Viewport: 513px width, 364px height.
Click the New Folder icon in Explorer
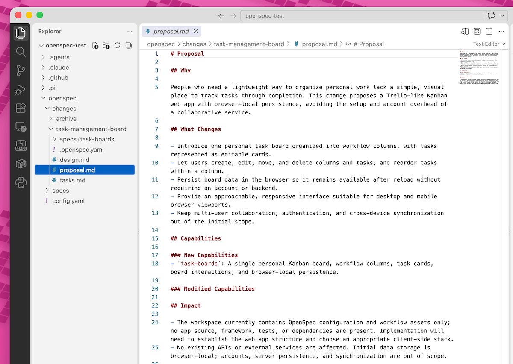click(x=106, y=45)
